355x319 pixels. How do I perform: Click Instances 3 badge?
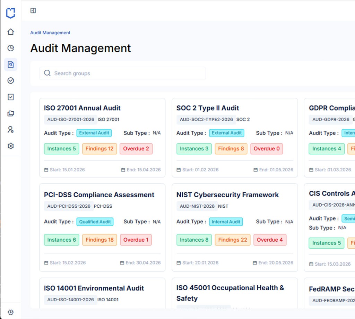pos(194,149)
